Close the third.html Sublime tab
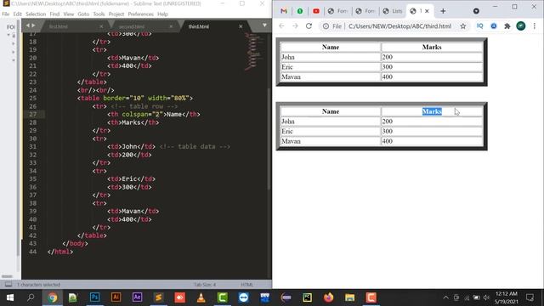Viewport: 544px width, 306px height. coord(241,26)
